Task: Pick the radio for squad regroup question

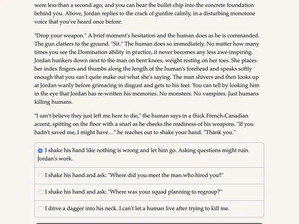Action: 40,192
